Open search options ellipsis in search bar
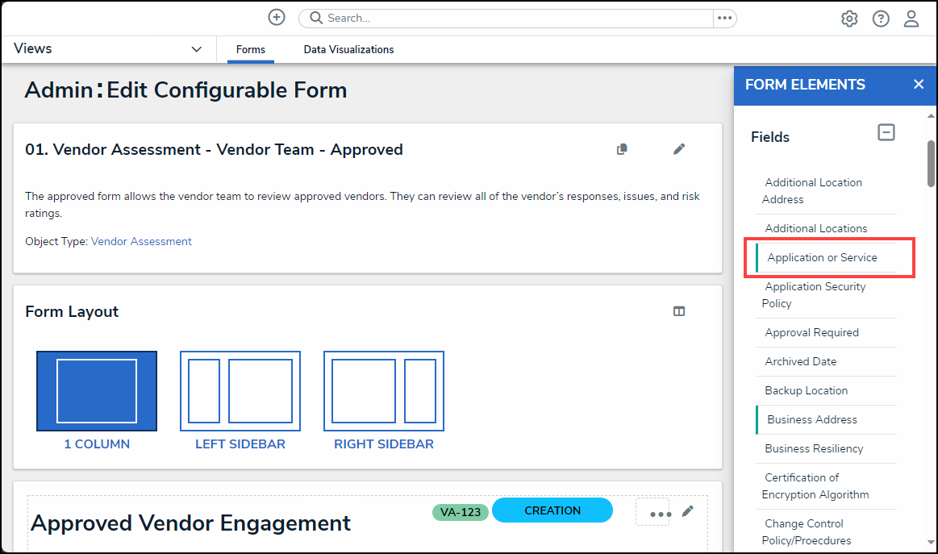938x554 pixels. (724, 18)
